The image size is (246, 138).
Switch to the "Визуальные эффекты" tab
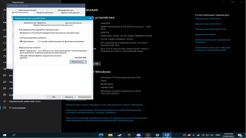35,23
